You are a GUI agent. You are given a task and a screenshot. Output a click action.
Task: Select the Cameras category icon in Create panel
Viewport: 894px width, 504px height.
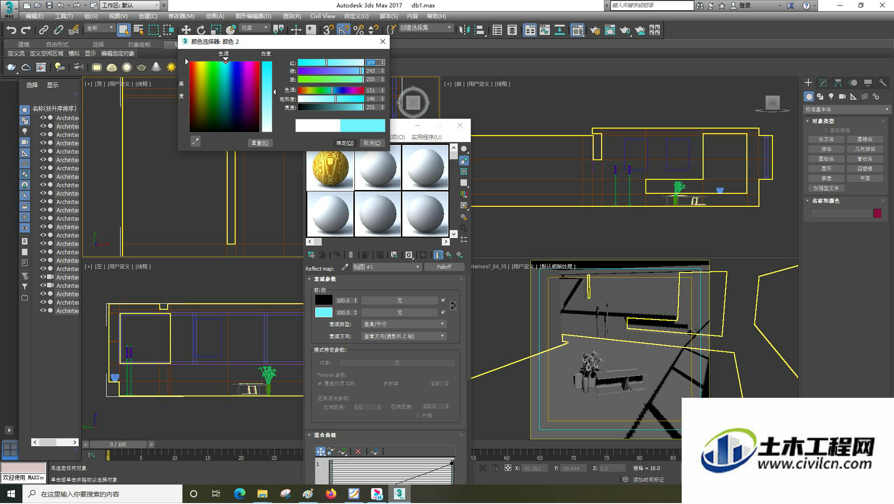tap(842, 96)
